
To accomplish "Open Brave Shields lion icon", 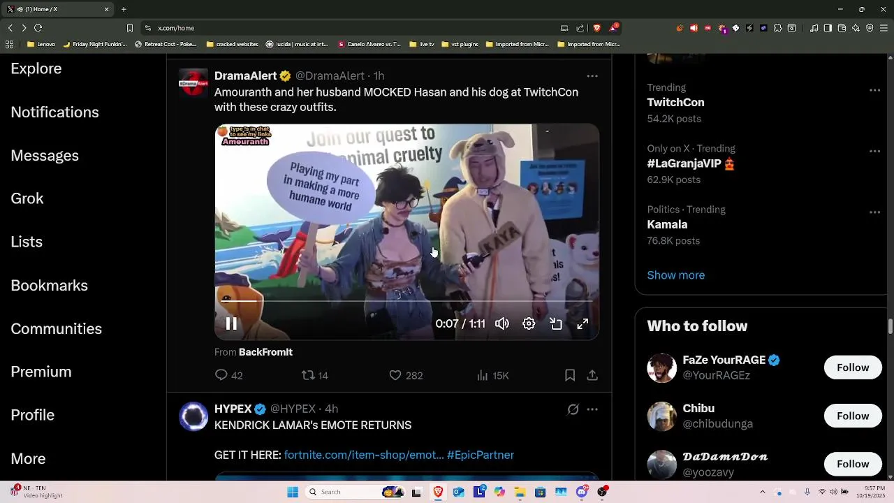I will (596, 28).
